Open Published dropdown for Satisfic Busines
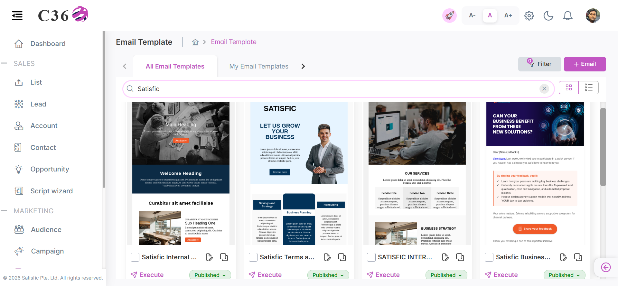The image size is (618, 286). pos(565,275)
